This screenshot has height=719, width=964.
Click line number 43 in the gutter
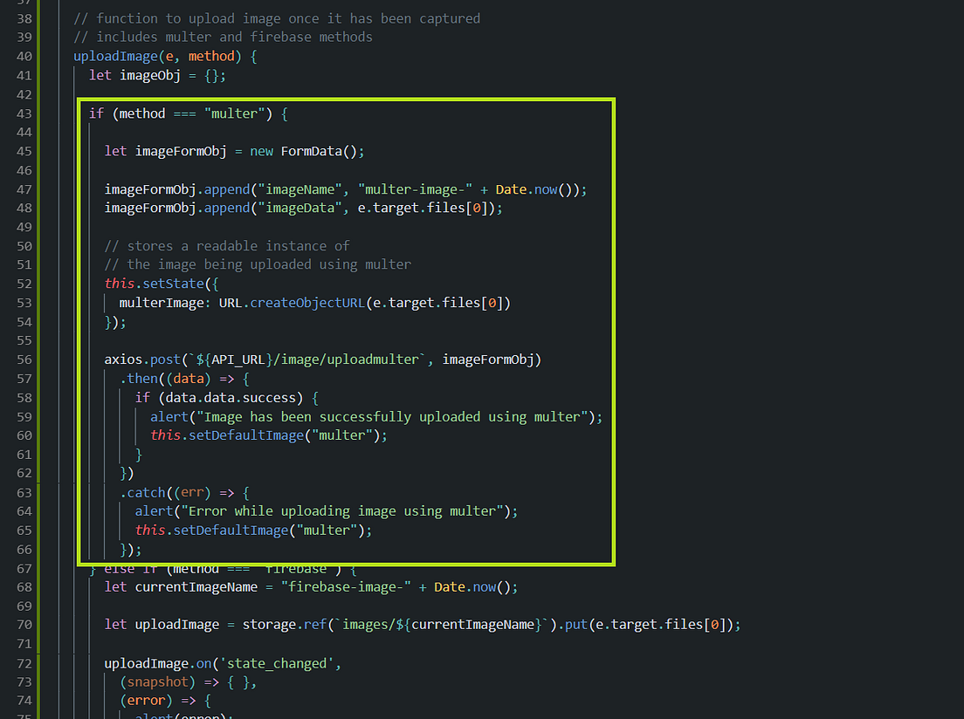tap(23, 113)
